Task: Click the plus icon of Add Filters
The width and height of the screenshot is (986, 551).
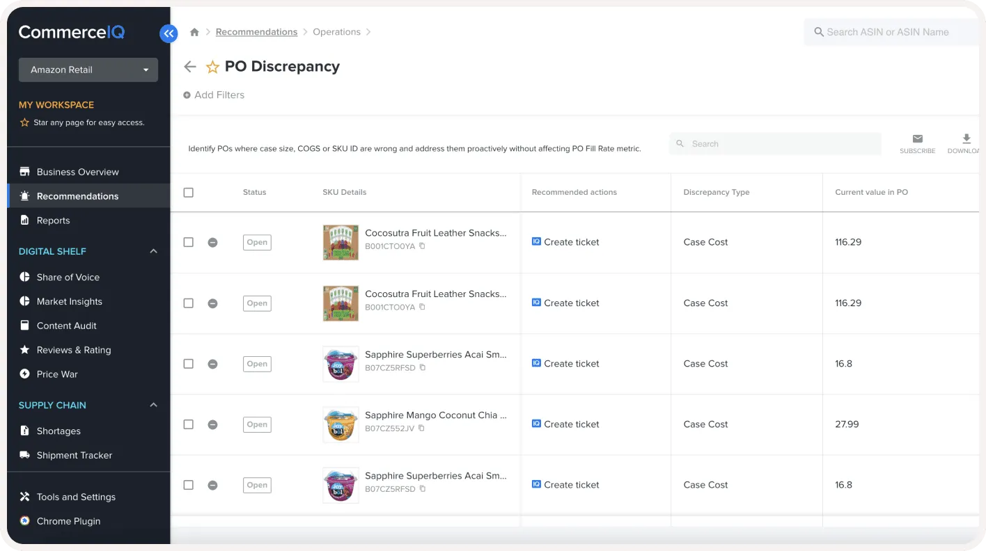Action: (187, 95)
